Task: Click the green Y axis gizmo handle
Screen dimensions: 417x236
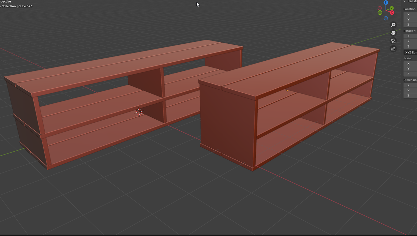Action: pyautogui.click(x=392, y=8)
